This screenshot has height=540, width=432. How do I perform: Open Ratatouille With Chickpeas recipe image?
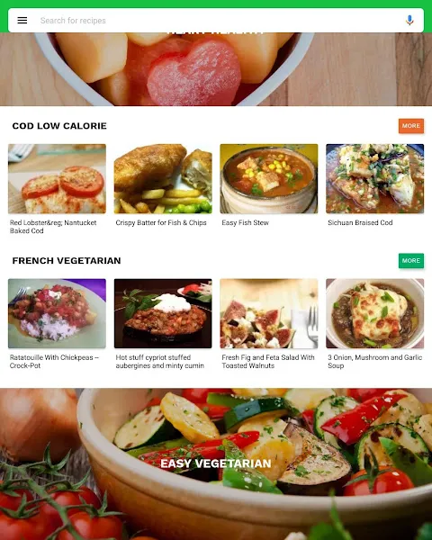tap(57, 313)
